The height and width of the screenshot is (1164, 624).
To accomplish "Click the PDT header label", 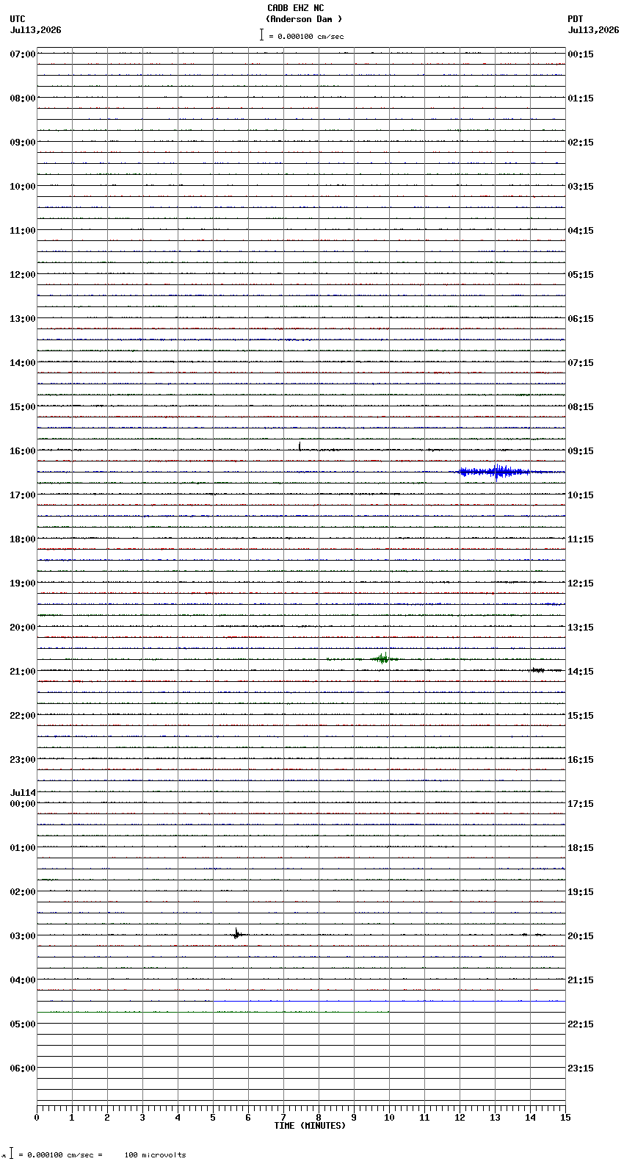I will coord(576,19).
